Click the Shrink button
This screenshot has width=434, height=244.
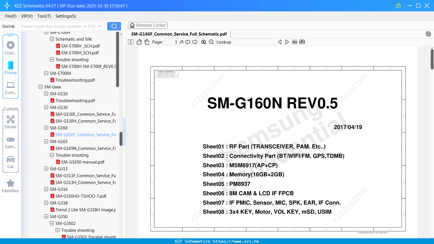tap(8, 26)
